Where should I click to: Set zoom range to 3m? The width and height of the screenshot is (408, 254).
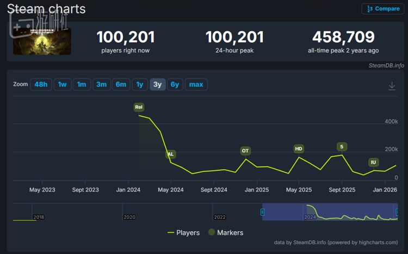102,84
